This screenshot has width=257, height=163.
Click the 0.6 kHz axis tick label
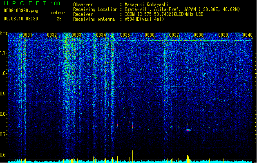coord(4,155)
